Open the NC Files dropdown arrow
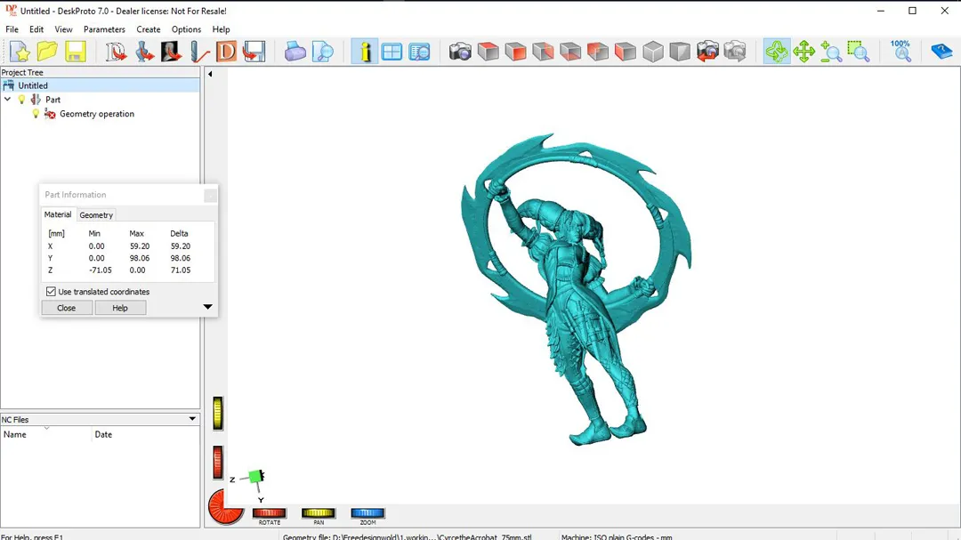The width and height of the screenshot is (961, 540). pyautogui.click(x=192, y=419)
